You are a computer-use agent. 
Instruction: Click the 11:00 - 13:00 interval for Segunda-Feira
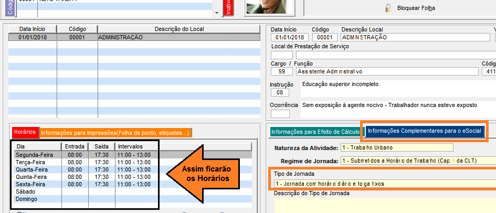pyautogui.click(x=134, y=155)
